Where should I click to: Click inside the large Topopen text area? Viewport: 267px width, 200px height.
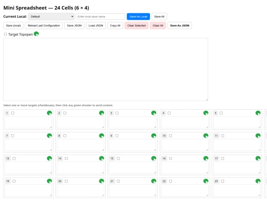[106, 70]
